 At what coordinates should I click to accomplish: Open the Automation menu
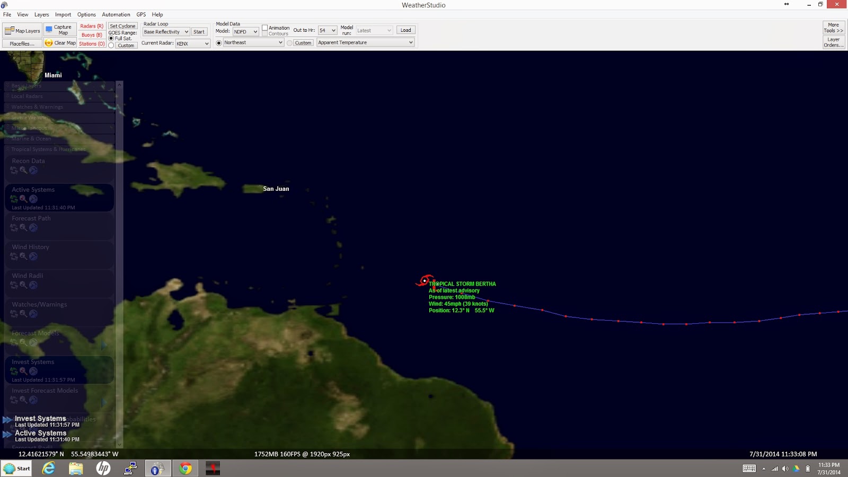[116, 15]
